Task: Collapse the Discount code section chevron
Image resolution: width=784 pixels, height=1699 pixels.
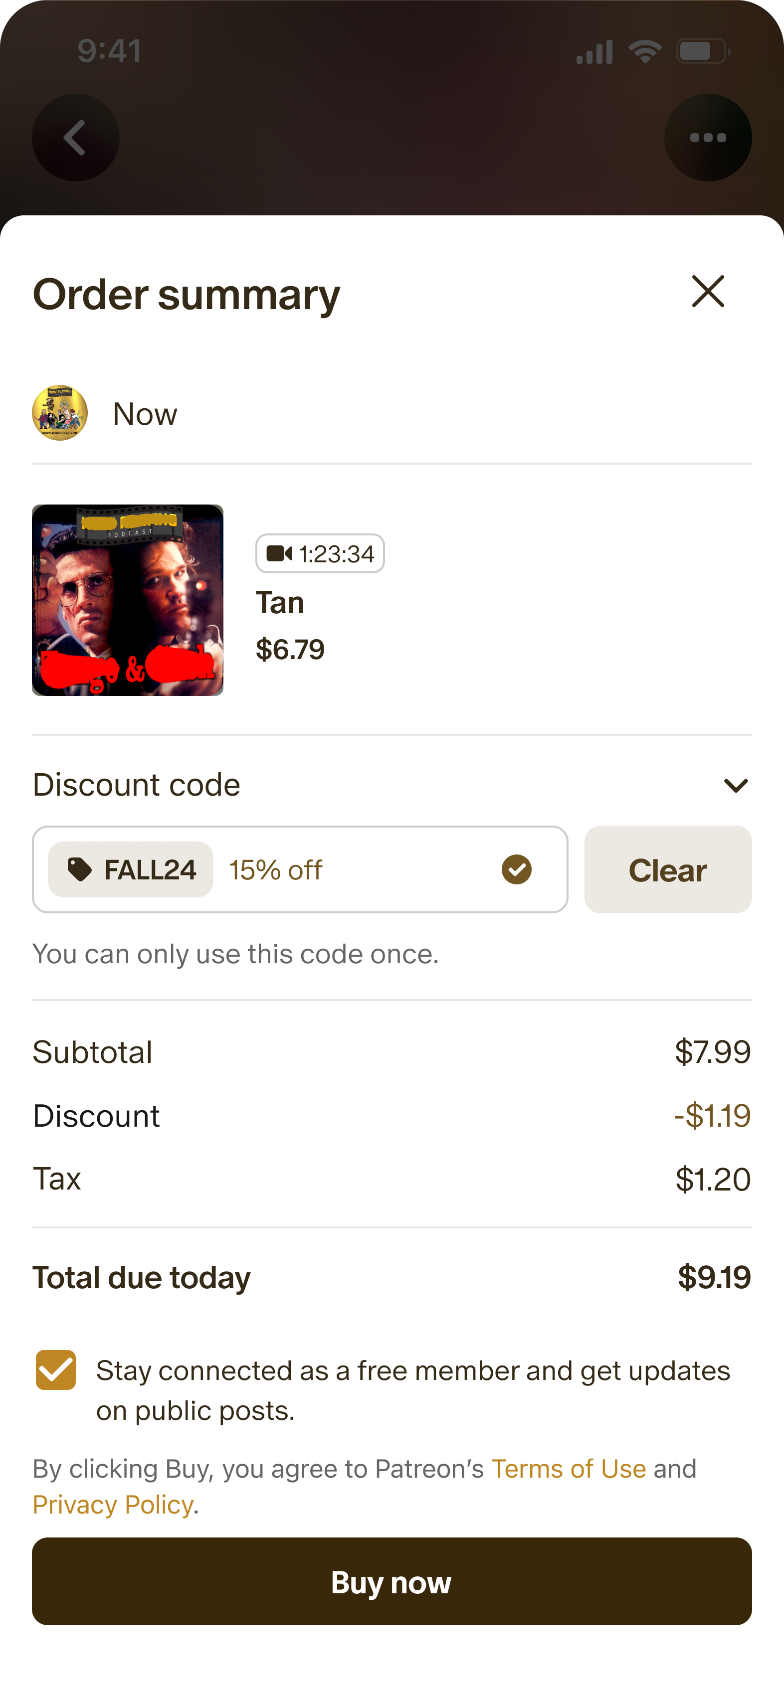Action: click(x=736, y=785)
